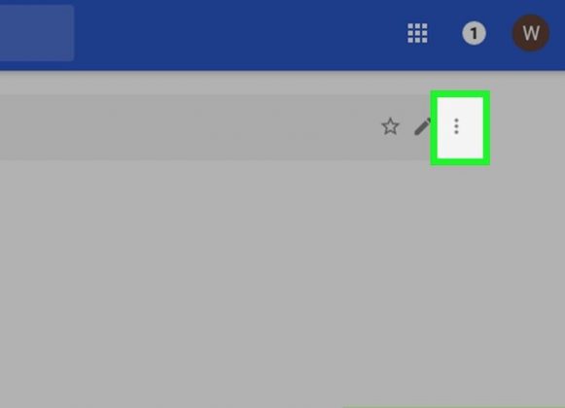
Task: Select the gray circle numbered 1
Action: click(x=474, y=33)
